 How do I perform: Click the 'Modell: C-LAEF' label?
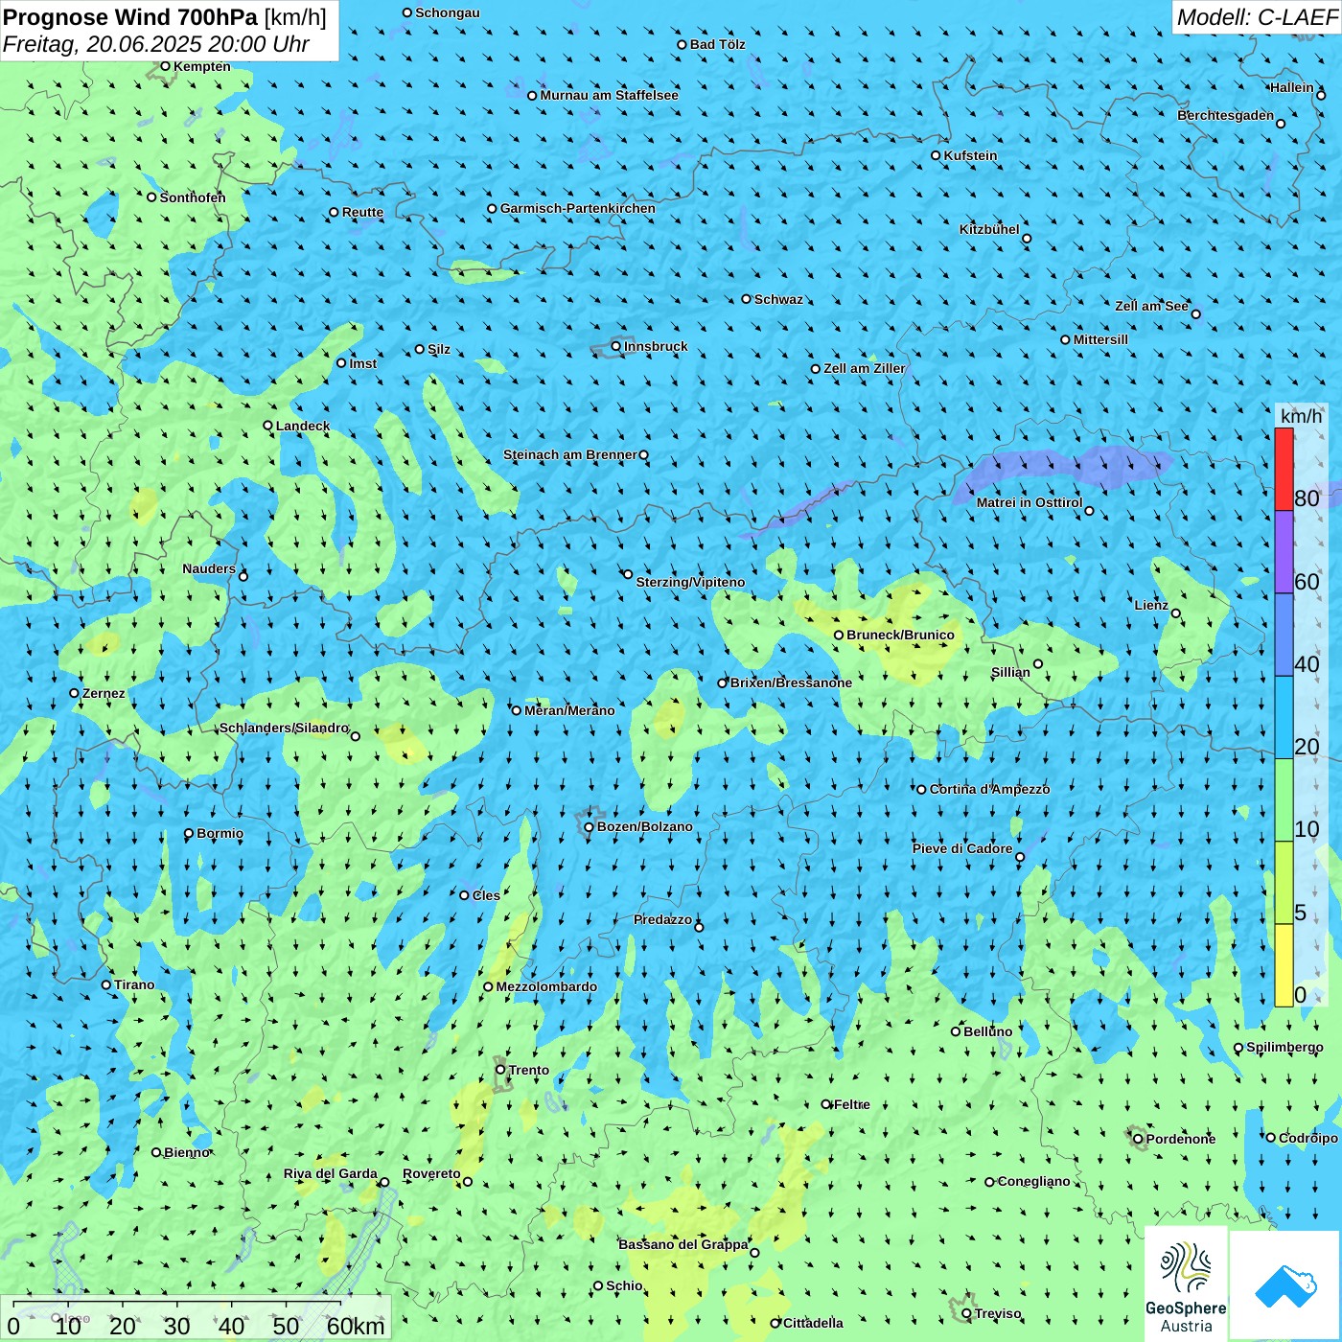[1257, 17]
